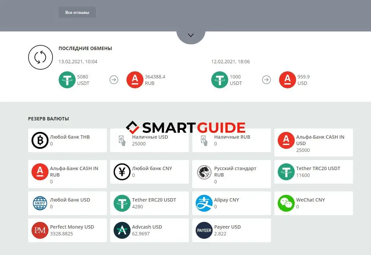
Task: Open Альфа-Банк CASH IN RUB card
Action: (x=67, y=174)
